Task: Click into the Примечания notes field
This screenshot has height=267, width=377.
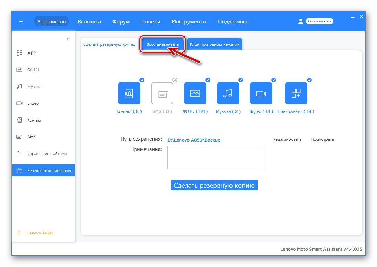Action: pos(217,158)
